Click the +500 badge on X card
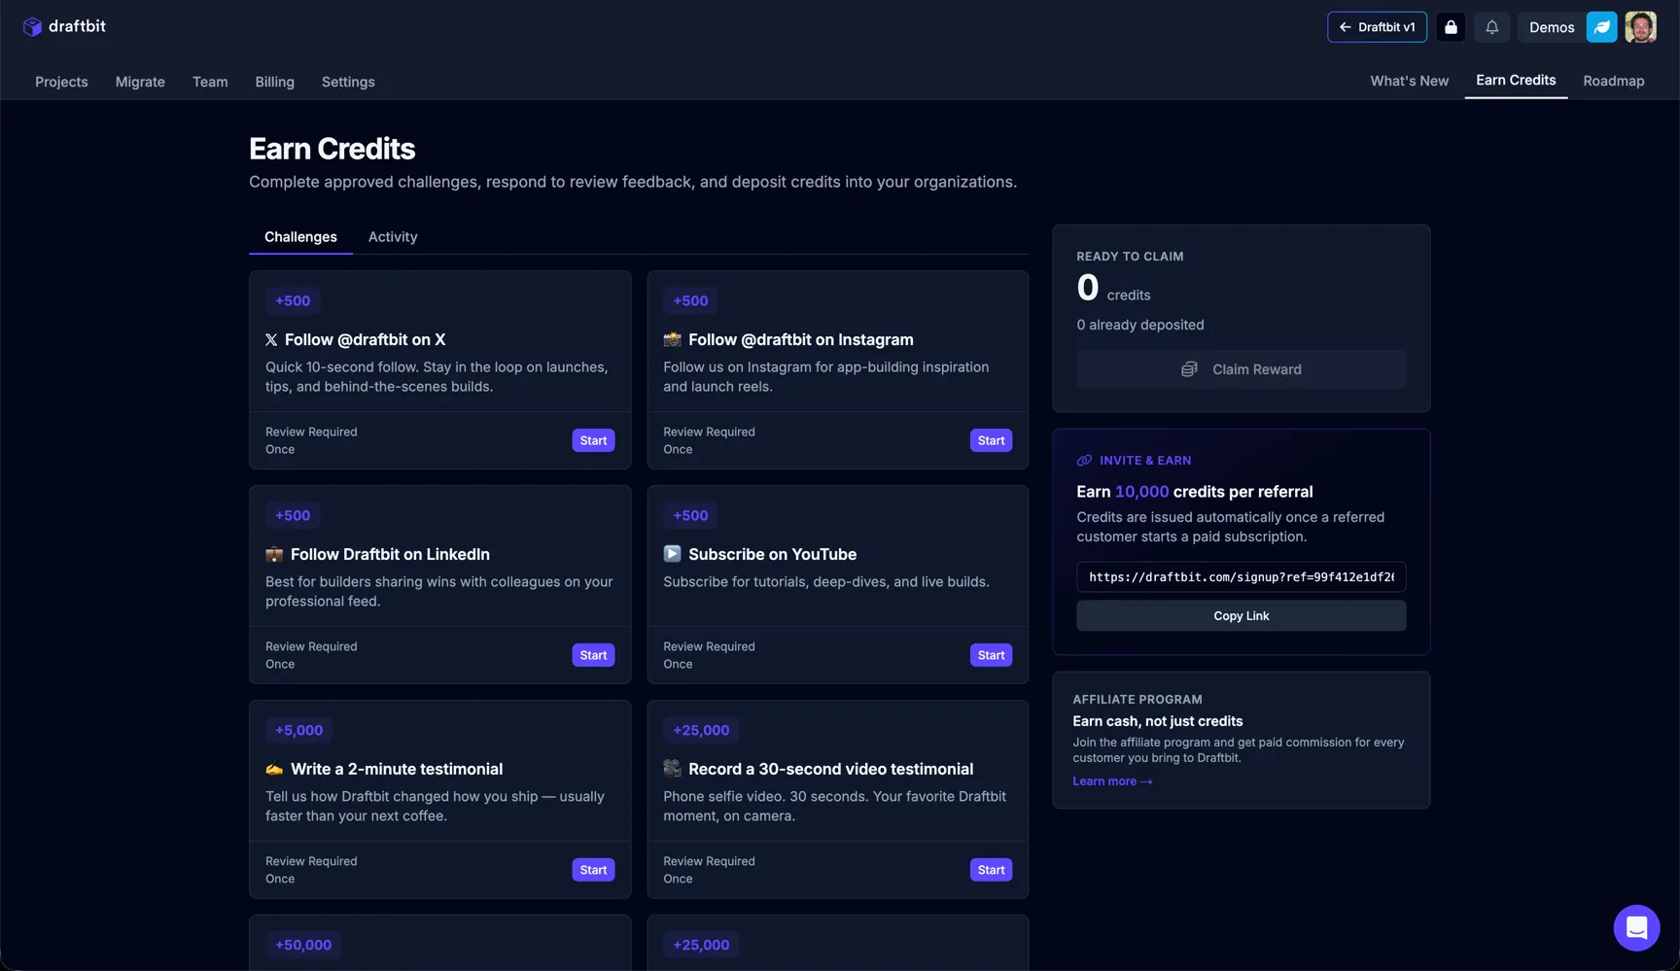Screen dimensions: 1680x971 point(293,301)
